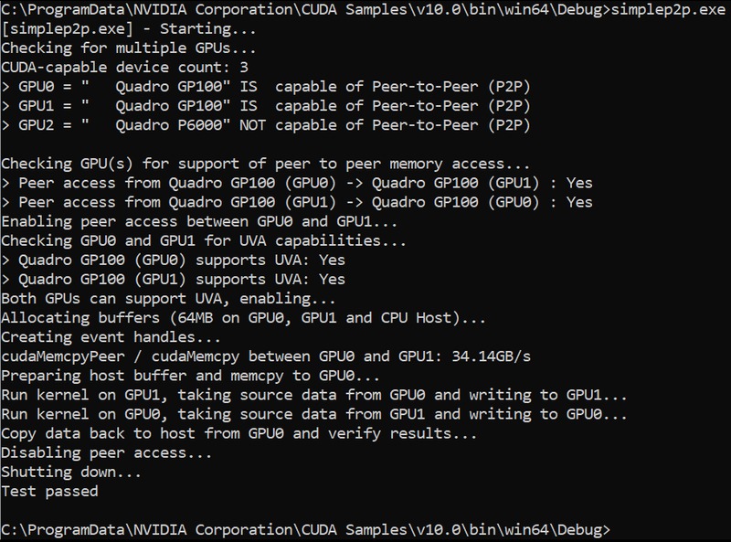Click the "Quadro GP100 (GPU0) supports UVA: Yes" line
Viewport: 731px width, 542px height.
(x=174, y=260)
